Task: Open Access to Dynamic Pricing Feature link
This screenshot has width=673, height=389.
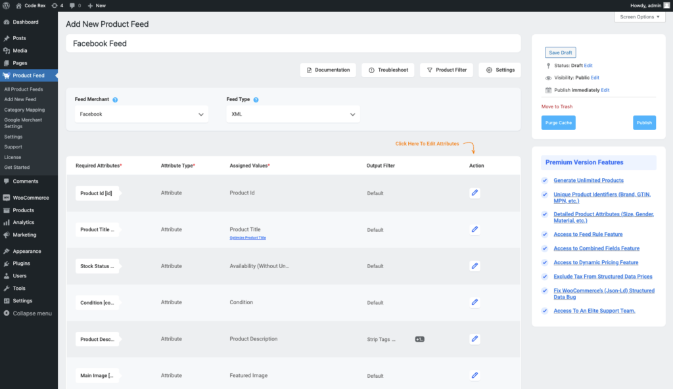Action: 595,262
